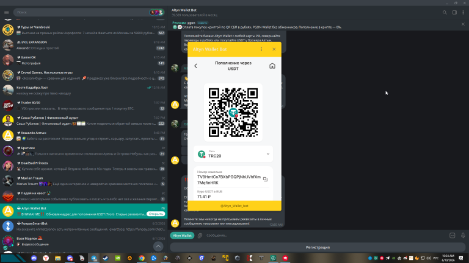This screenshot has height=263, width=469.
Task: Copy the wallet address
Action: click(x=265, y=179)
